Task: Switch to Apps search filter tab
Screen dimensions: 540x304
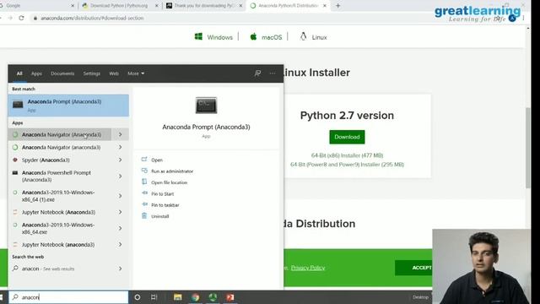Action: [36, 73]
